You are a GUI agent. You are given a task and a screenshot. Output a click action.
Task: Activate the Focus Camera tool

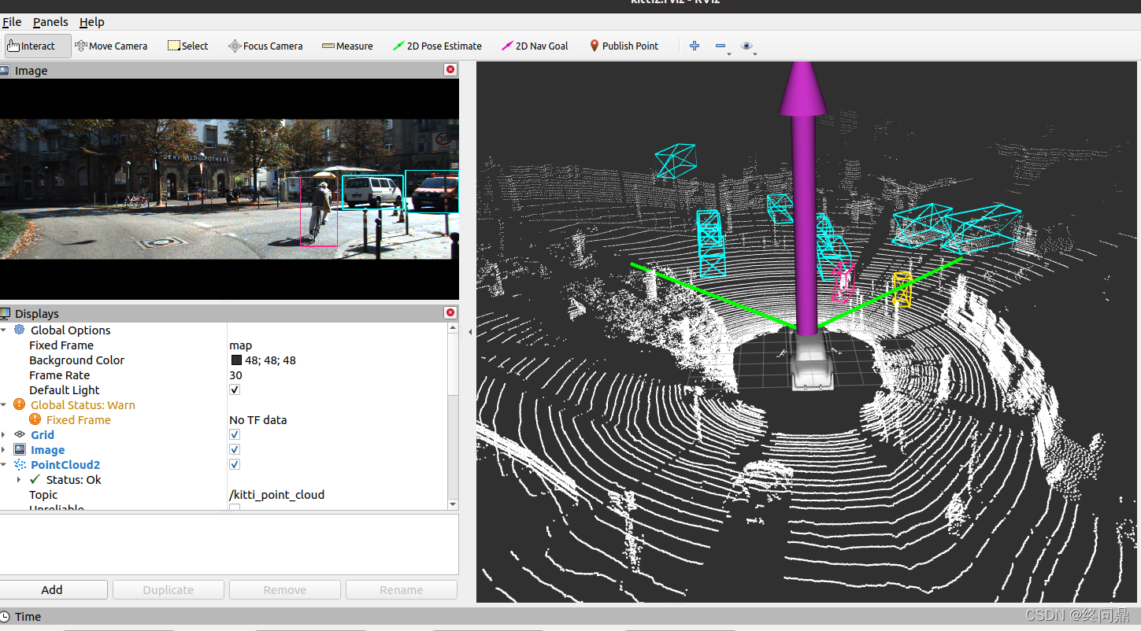point(265,46)
